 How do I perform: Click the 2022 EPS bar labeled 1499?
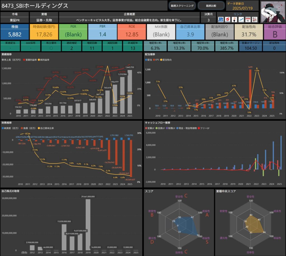(x=250, y=89)
